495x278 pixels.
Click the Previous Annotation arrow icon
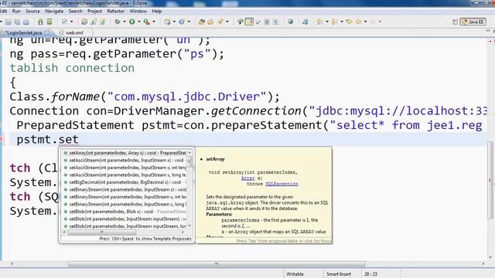click(333, 22)
